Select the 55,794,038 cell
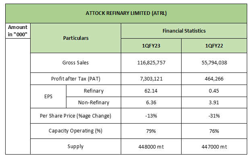Image resolution: width=250 pixels, height=157 pixels. (x=214, y=63)
